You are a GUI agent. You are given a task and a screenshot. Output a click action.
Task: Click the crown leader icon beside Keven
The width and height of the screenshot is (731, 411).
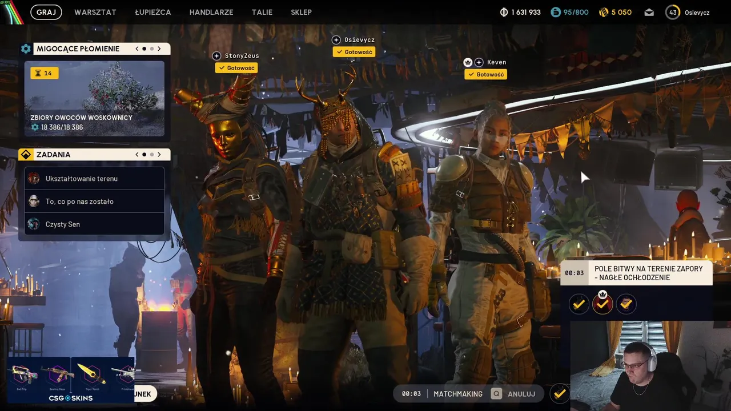[x=468, y=62]
